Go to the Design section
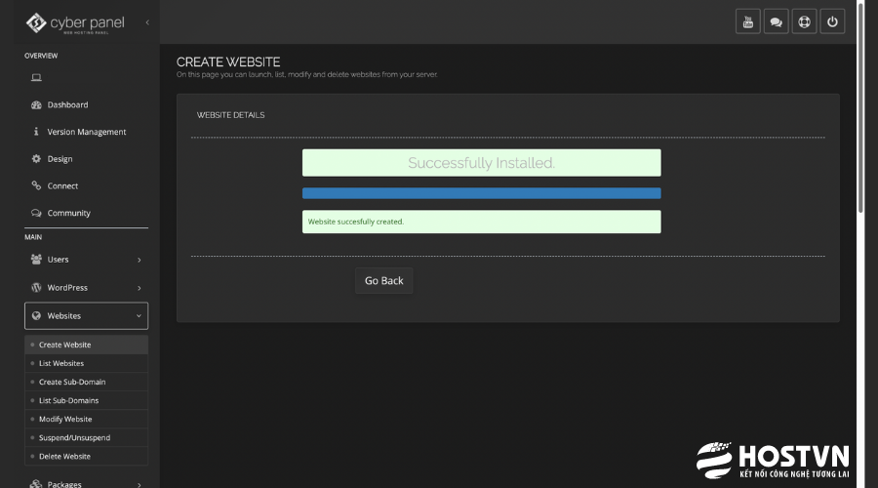 60,158
